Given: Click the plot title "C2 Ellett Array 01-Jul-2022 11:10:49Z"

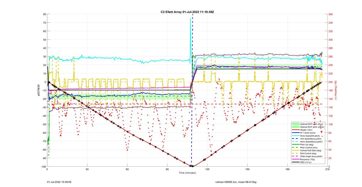Looking at the screenshot, I should (x=187, y=12).
